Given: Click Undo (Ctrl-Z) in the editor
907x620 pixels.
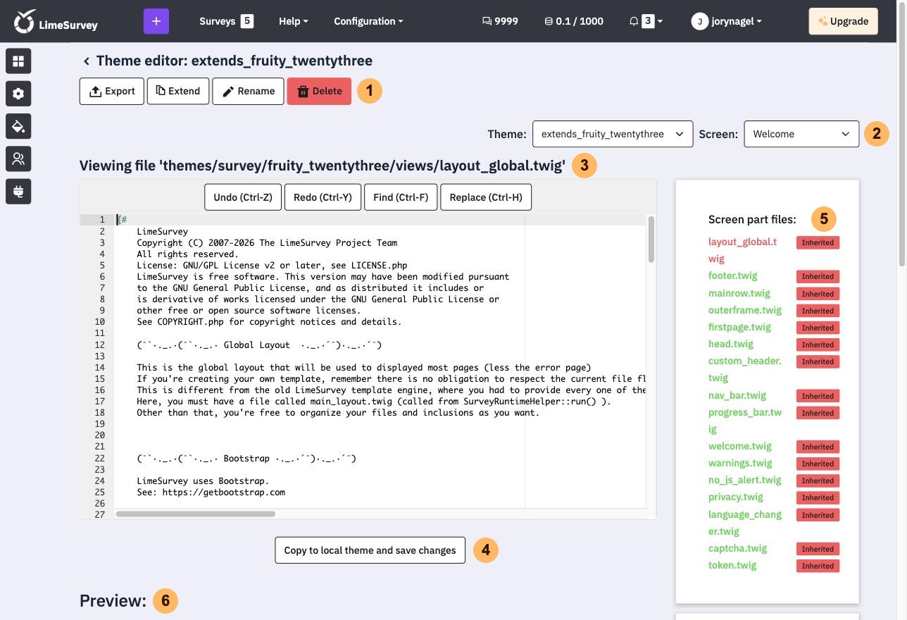Looking at the screenshot, I should 243,197.
